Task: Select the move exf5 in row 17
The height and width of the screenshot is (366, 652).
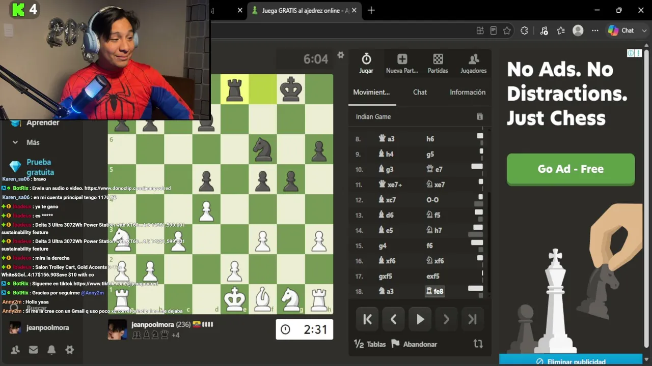Action: [x=433, y=276]
